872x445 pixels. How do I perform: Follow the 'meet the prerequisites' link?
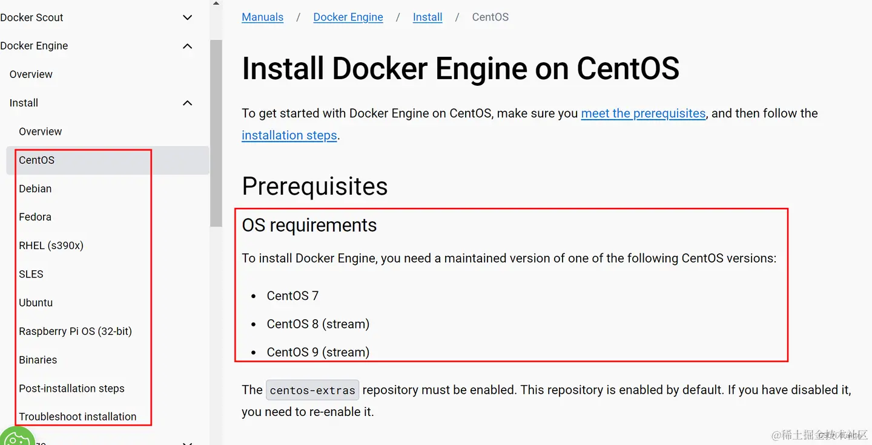[x=643, y=113]
